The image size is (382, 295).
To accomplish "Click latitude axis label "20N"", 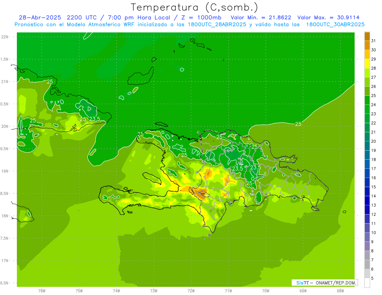I will pos(5,126).
